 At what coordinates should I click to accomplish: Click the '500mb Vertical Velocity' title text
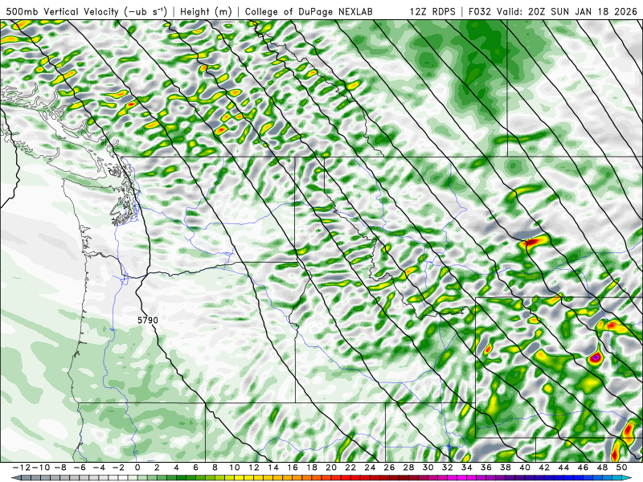63,11
